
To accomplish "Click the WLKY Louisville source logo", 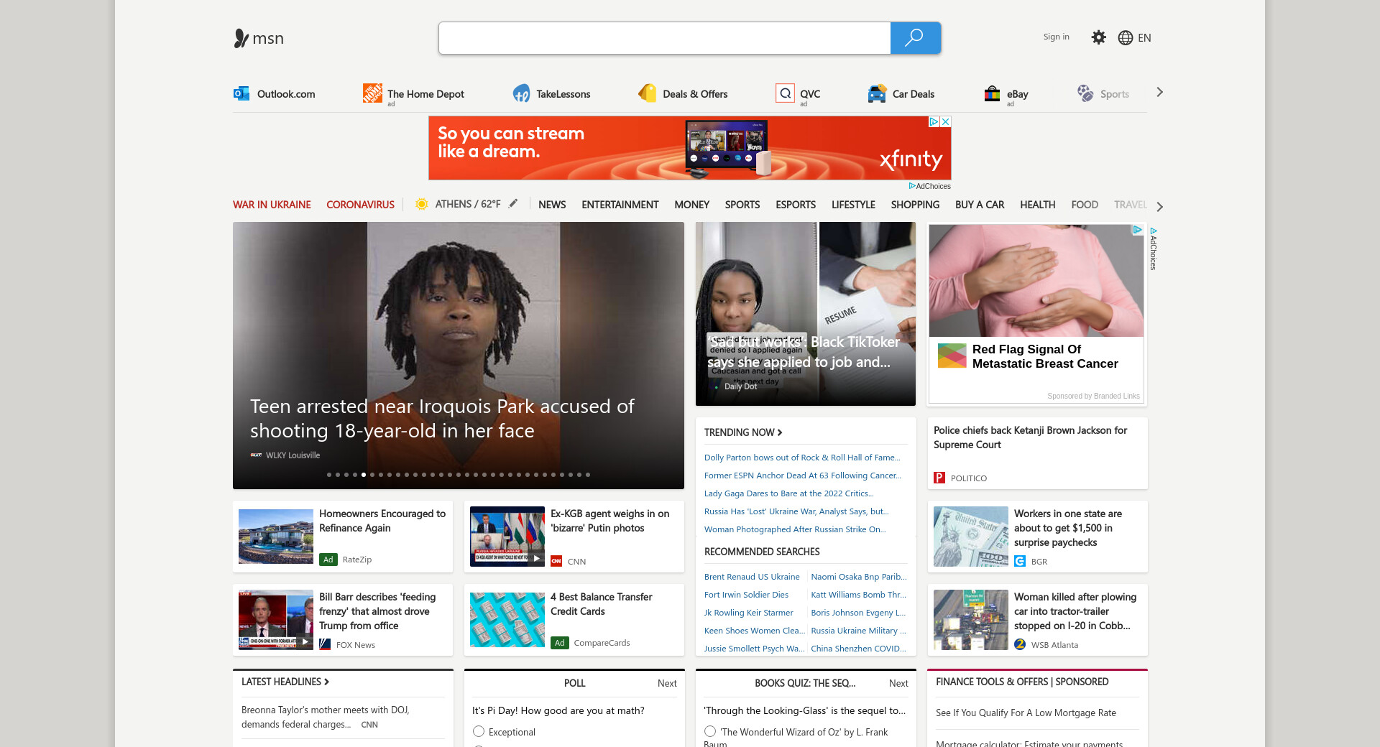I will click(x=256, y=455).
